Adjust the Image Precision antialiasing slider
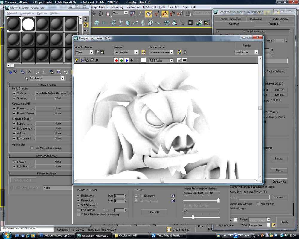 pyautogui.click(x=218, y=200)
